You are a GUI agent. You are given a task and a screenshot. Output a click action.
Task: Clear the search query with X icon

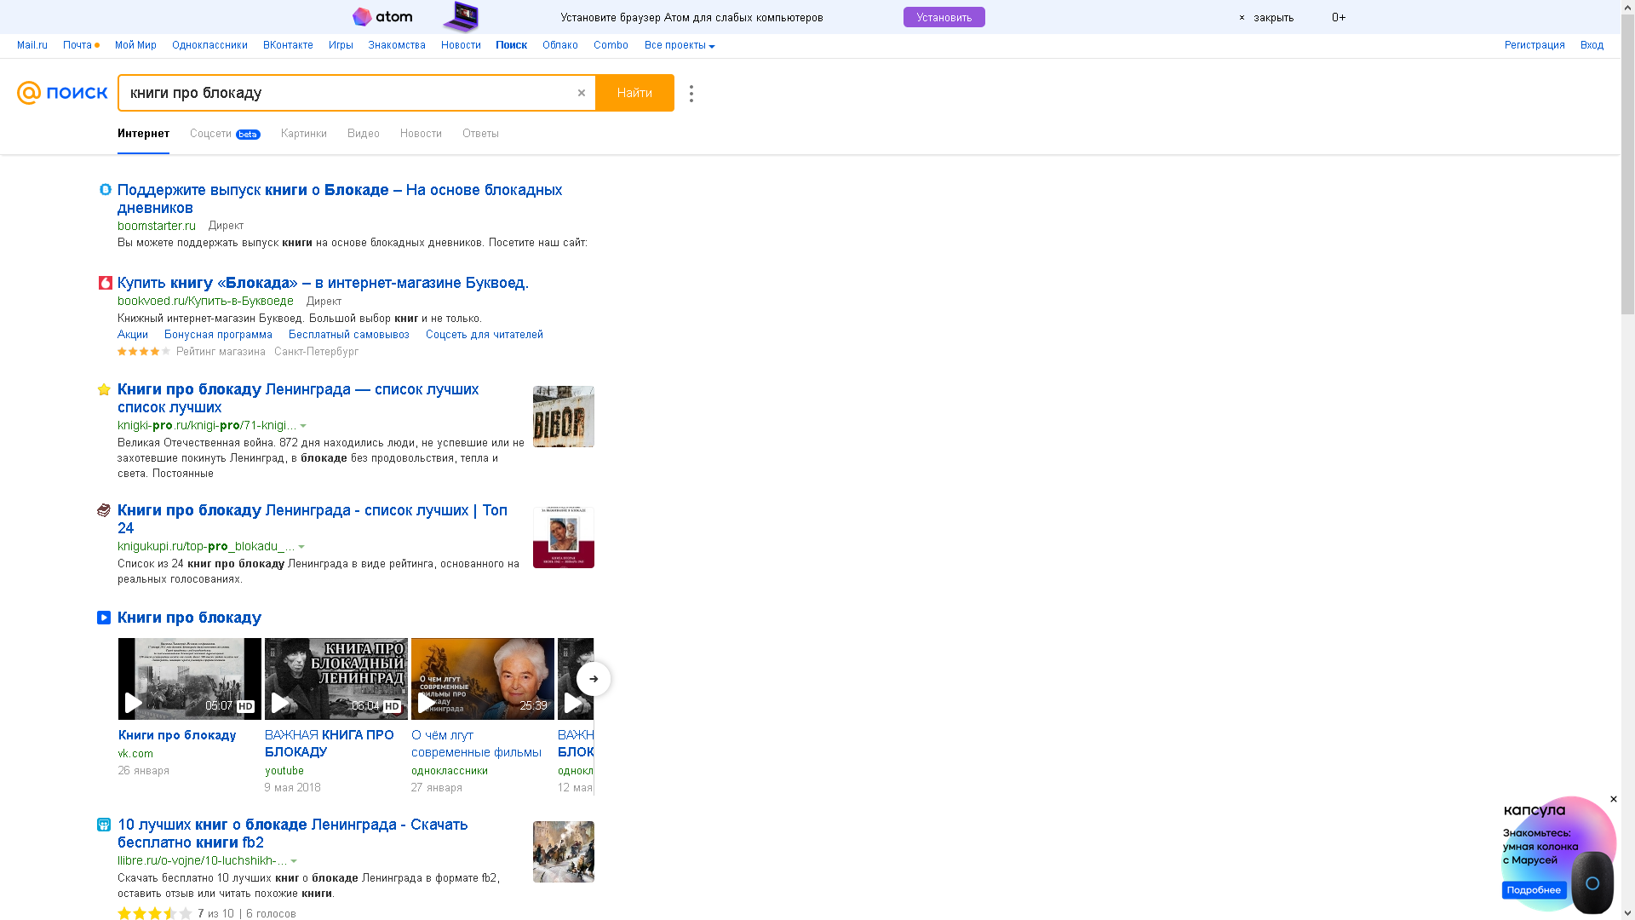click(582, 93)
